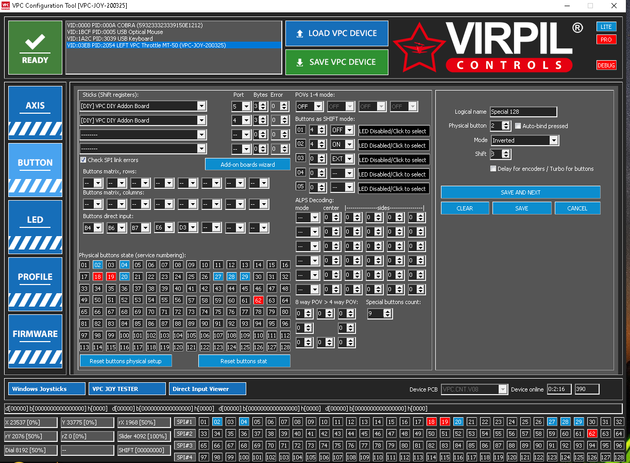630x463 pixels.
Task: Click the SPI#4 row label
Action: [184, 457]
